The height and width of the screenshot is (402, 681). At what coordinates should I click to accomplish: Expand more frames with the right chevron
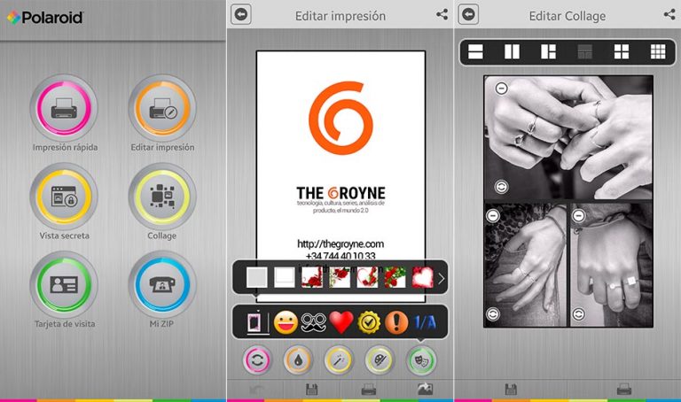(x=442, y=278)
